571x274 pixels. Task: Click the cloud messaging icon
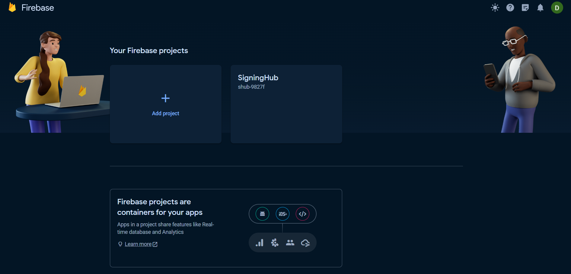tap(305, 243)
